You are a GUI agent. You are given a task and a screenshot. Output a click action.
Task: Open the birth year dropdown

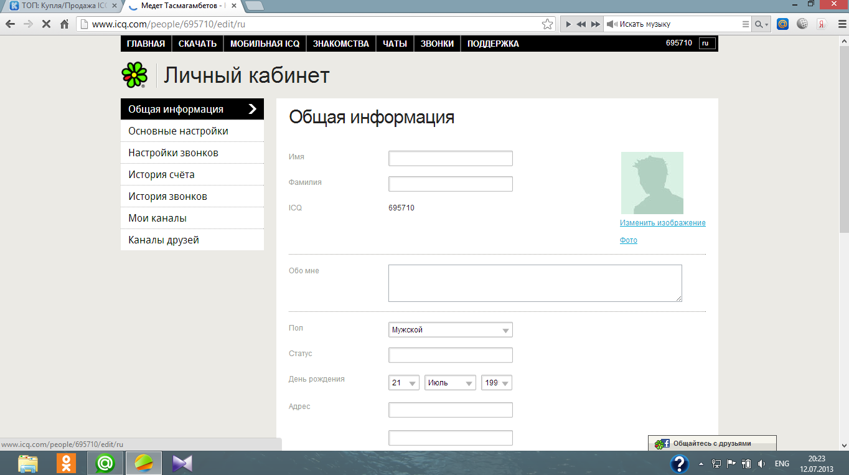(x=496, y=383)
